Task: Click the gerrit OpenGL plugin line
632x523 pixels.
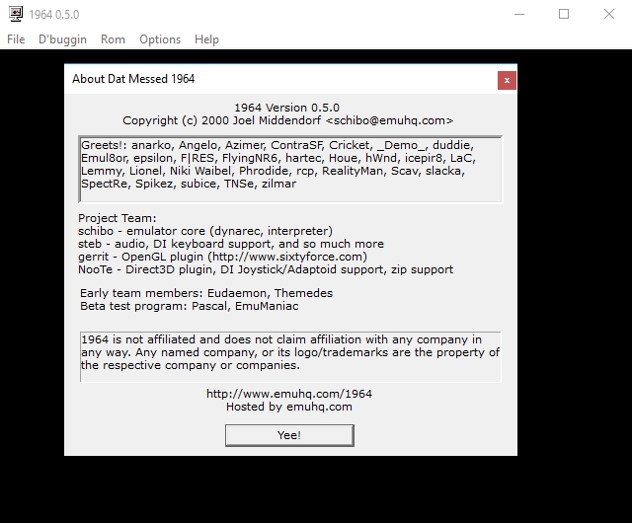Action: (222, 257)
